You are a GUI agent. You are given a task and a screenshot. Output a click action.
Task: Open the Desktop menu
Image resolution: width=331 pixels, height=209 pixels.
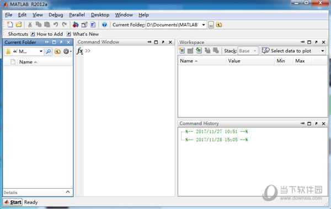tap(100, 15)
